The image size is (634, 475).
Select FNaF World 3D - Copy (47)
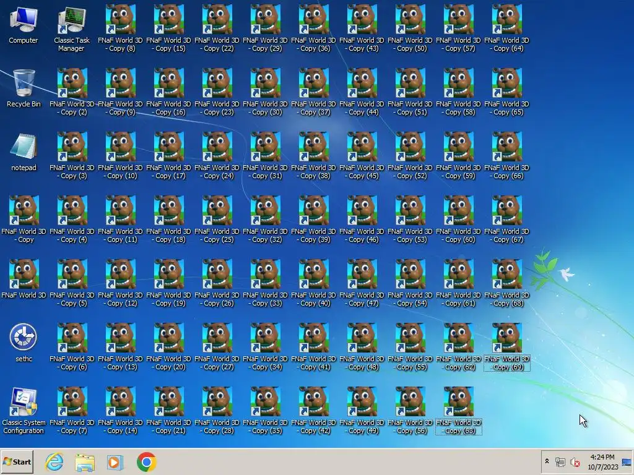pyautogui.click(x=362, y=283)
